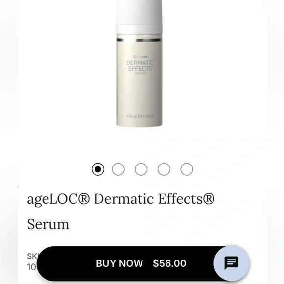284x284 pixels.
Task: Click the silver band near bottle top
Action: point(139,40)
